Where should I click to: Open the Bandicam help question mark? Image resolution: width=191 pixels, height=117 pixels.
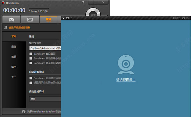tap(83, 3)
